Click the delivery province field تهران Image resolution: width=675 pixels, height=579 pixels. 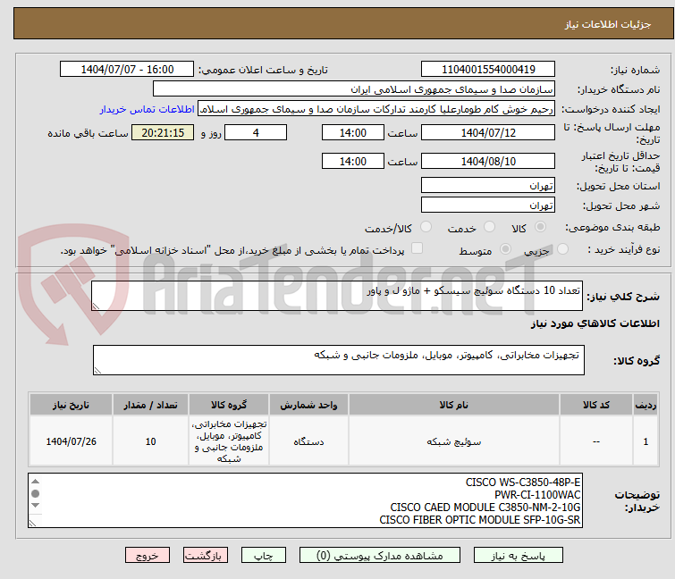click(x=488, y=185)
